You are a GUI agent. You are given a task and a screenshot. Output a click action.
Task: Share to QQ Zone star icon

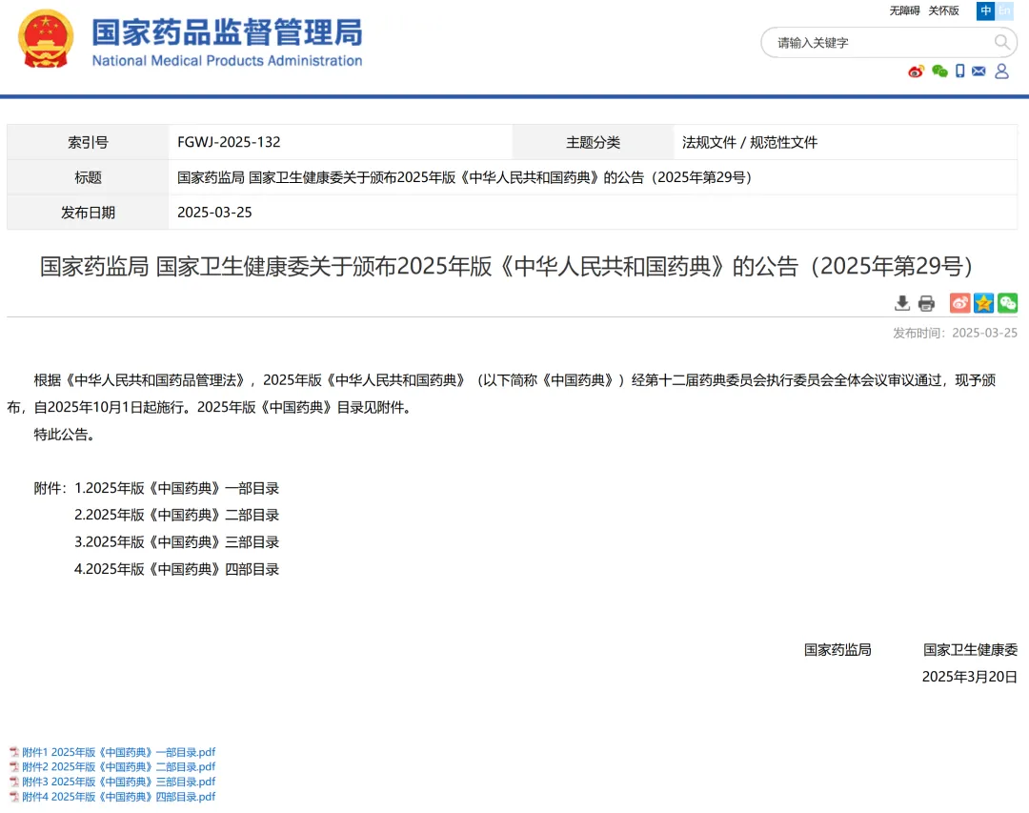coord(983,303)
